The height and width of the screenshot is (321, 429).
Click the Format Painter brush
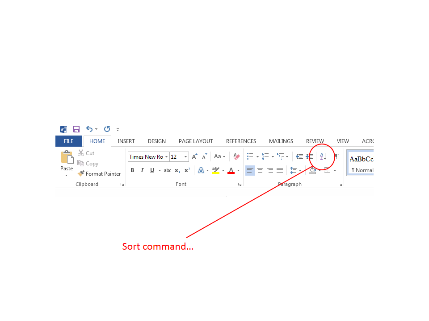tap(99, 174)
